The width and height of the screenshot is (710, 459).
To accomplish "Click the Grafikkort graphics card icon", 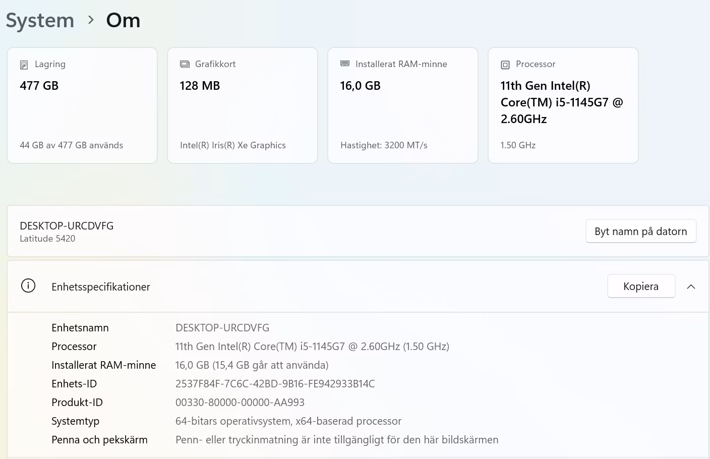I will click(185, 64).
